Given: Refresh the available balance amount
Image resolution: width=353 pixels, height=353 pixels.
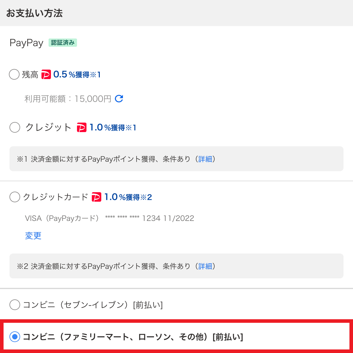Looking at the screenshot, I should (119, 99).
